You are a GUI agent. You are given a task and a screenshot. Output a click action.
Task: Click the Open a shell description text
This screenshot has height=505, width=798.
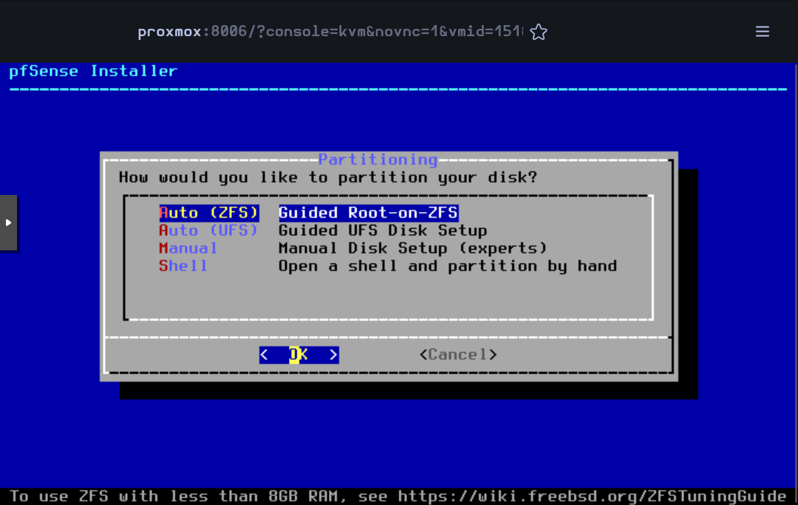[447, 266]
